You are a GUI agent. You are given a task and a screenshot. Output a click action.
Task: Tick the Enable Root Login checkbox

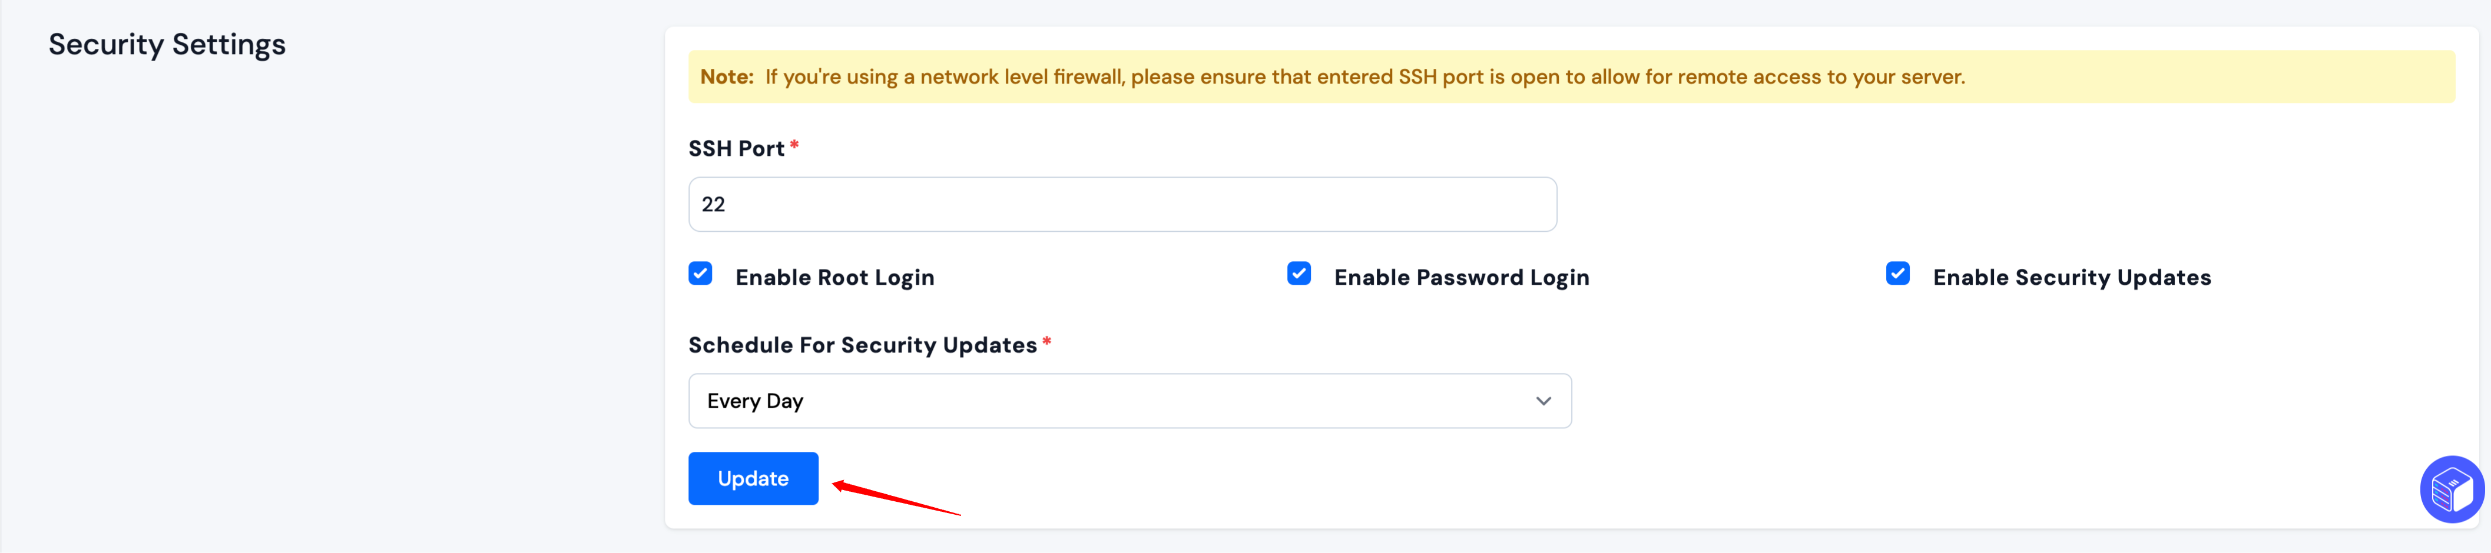click(x=700, y=274)
